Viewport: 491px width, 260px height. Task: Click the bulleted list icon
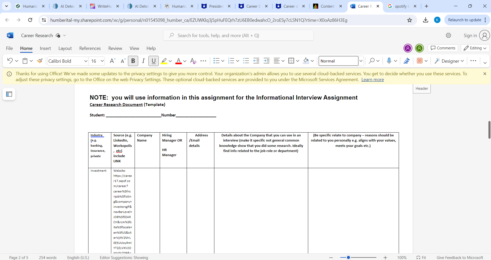coord(216,61)
